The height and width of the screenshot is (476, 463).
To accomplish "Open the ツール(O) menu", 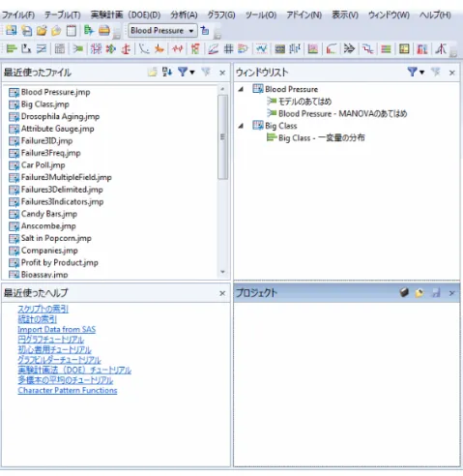I will (x=261, y=15).
